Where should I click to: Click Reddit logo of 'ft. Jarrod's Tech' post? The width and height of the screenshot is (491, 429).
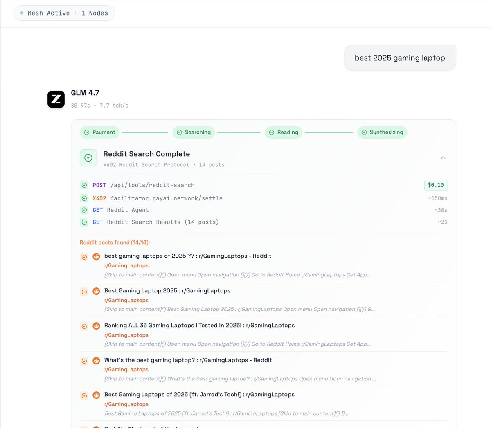97,395
